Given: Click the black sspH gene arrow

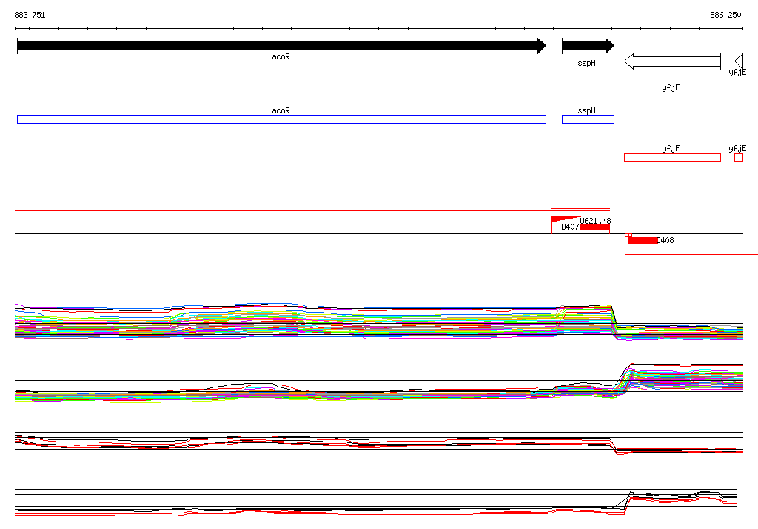Looking at the screenshot, I should point(588,46).
